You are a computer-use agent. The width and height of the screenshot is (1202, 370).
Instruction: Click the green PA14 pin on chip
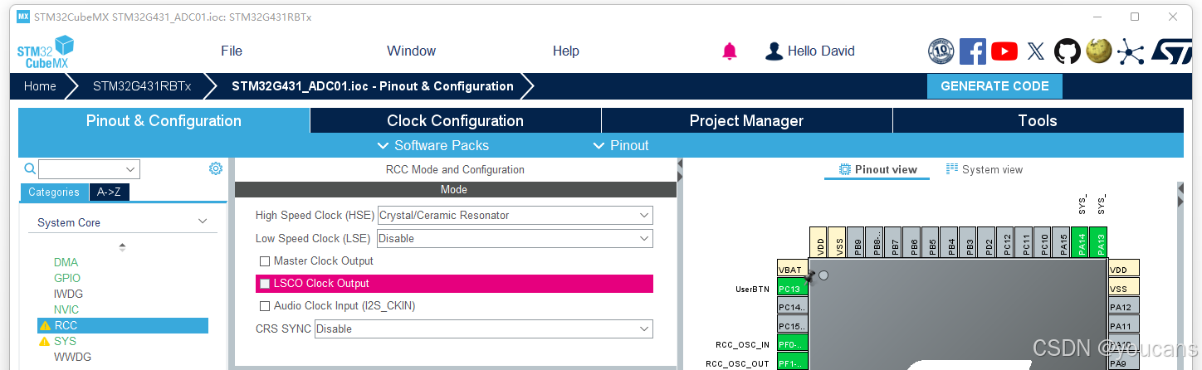pyautogui.click(x=1080, y=241)
